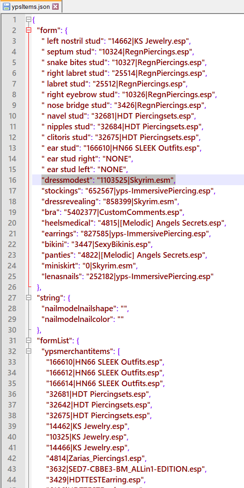244x488 pixels.
Task: Click the "panties" key
Action: tap(58, 255)
